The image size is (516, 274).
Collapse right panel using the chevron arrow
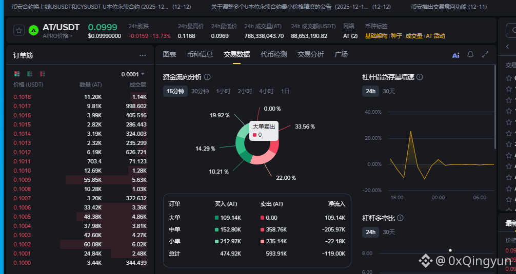pos(507,47)
